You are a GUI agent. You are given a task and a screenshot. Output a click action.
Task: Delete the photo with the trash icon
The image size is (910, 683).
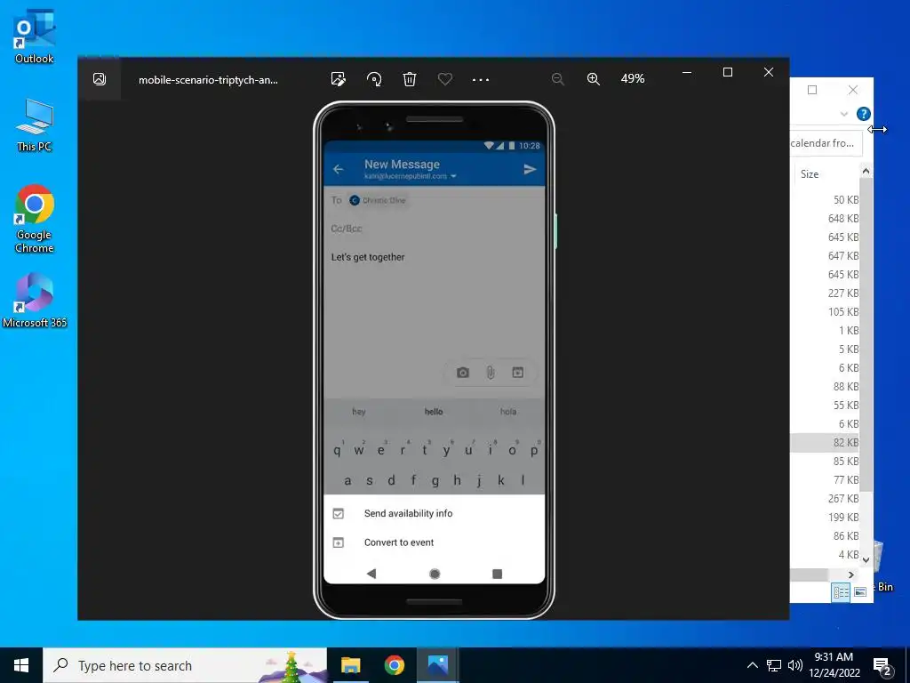(x=410, y=79)
